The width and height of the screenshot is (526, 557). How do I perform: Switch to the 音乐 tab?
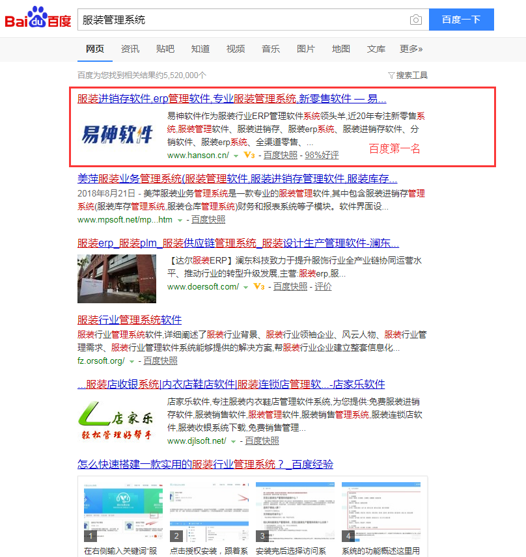coord(271,49)
